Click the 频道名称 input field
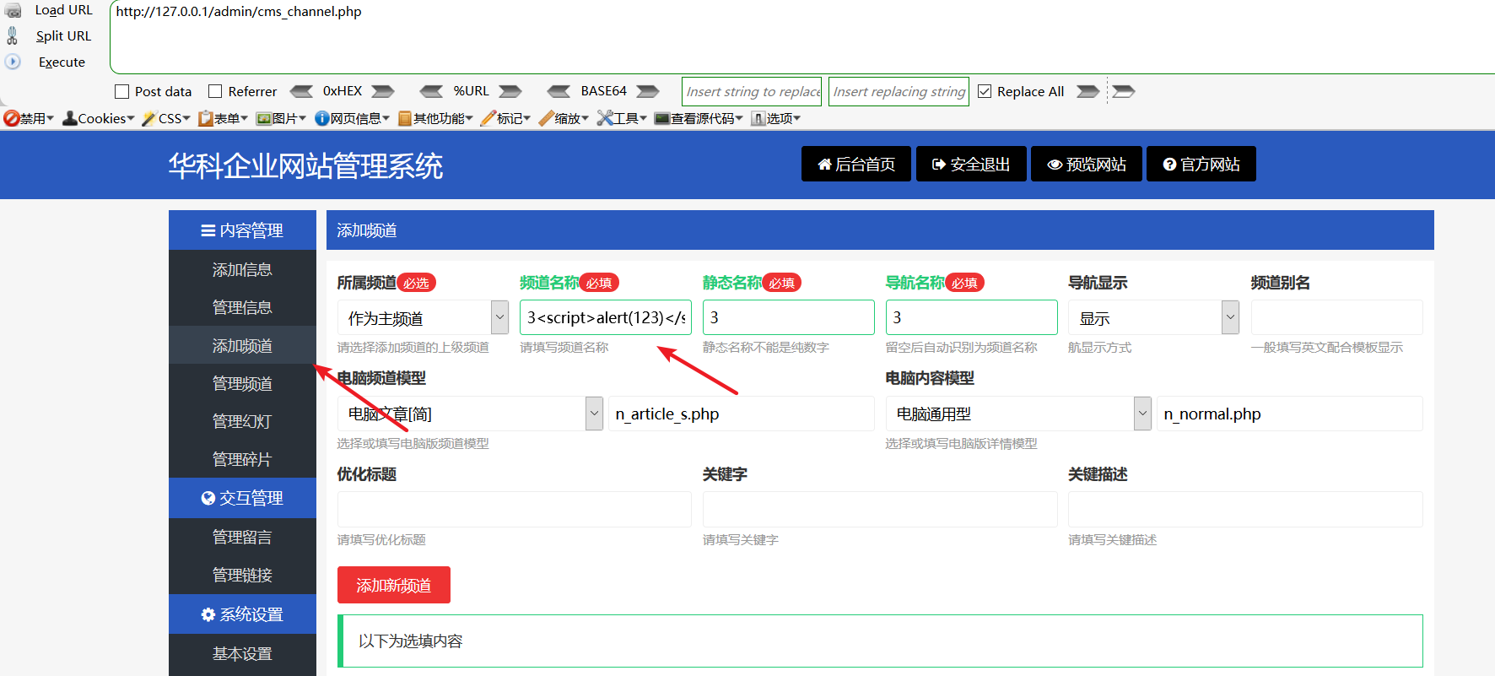This screenshot has width=1495, height=676. pyautogui.click(x=606, y=317)
